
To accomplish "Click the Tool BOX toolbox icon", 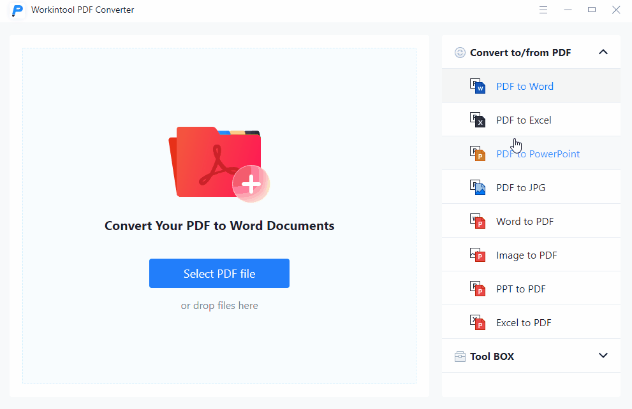I will [460, 356].
